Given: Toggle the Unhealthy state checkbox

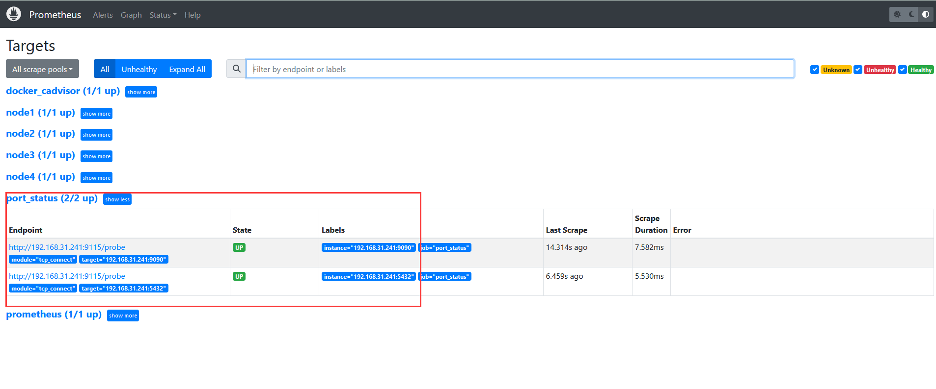Looking at the screenshot, I should pos(858,70).
